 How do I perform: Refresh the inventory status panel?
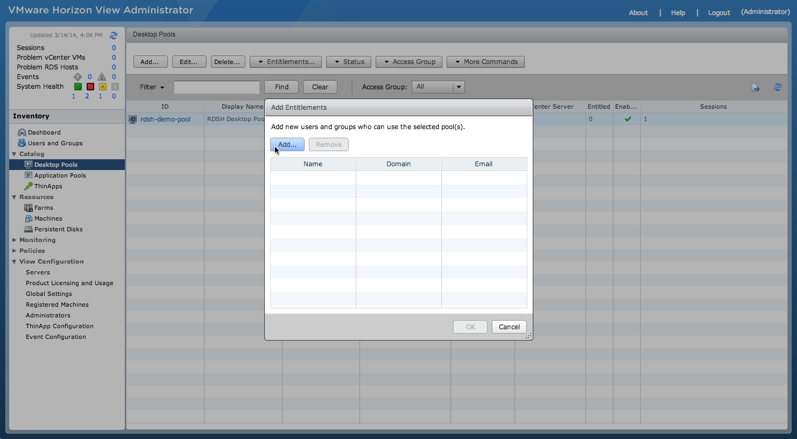click(x=114, y=35)
